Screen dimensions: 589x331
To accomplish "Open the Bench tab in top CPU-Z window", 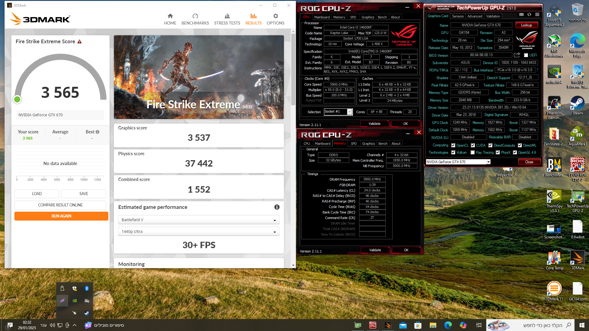I will (382, 17).
